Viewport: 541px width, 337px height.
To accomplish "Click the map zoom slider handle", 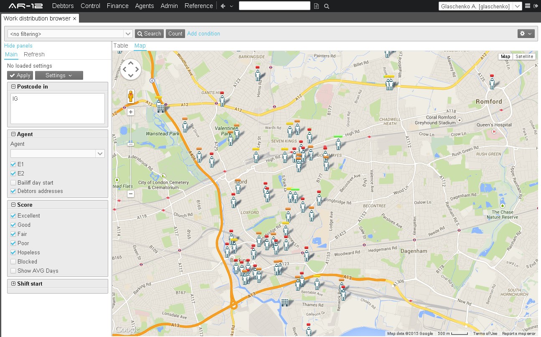I will tap(131, 144).
